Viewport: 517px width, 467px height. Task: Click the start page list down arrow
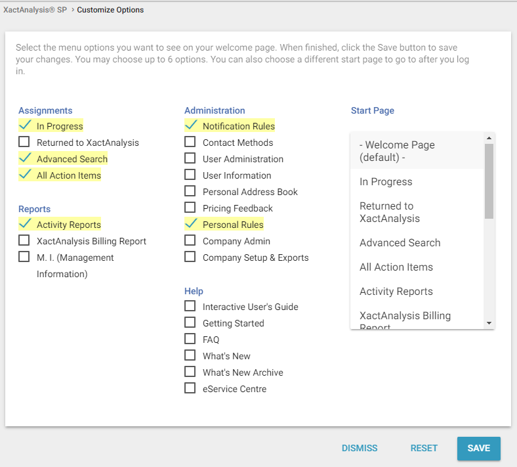point(489,323)
